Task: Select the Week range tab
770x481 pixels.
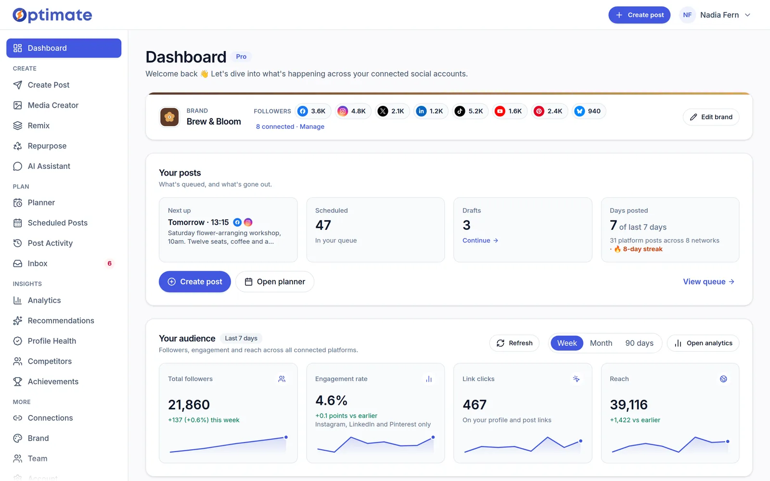Action: tap(567, 343)
